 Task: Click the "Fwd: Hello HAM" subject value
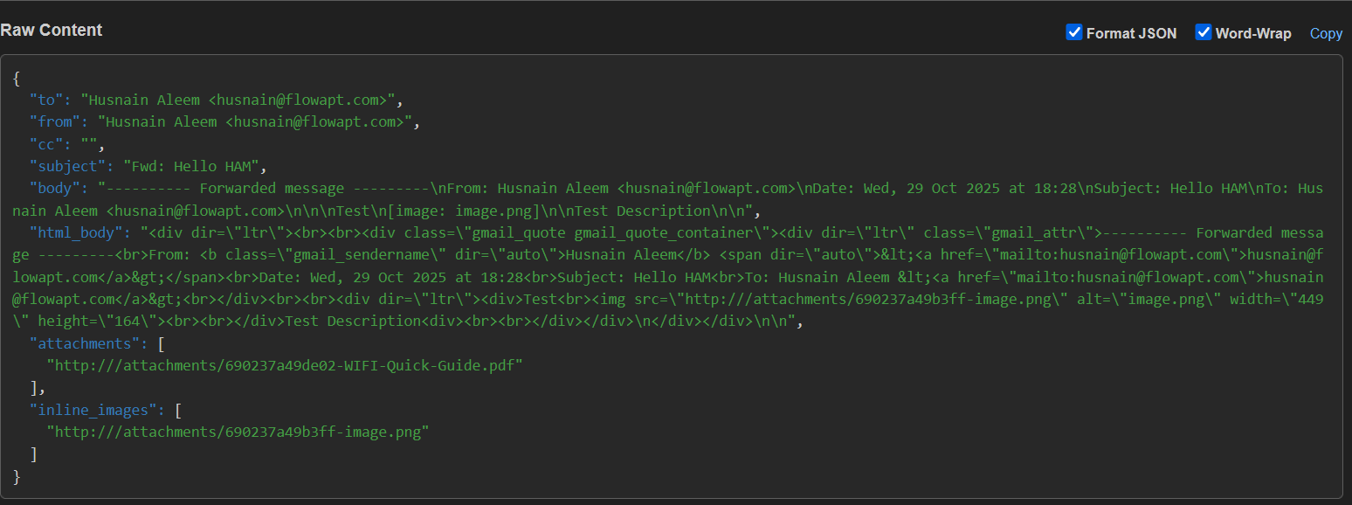(x=194, y=166)
